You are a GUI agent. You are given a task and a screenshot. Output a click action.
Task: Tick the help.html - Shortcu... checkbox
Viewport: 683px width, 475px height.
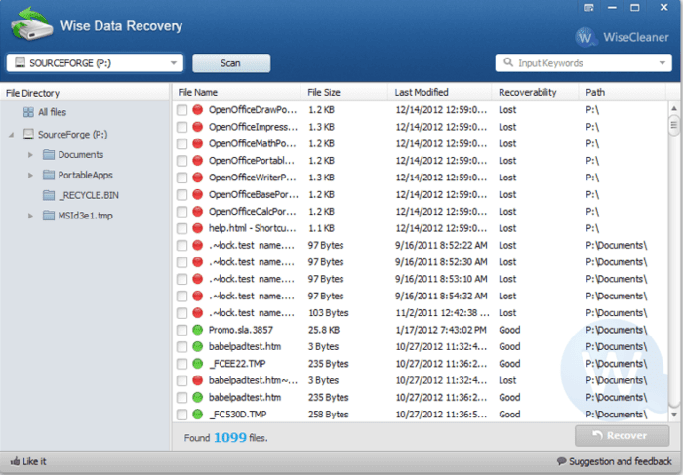click(x=182, y=228)
